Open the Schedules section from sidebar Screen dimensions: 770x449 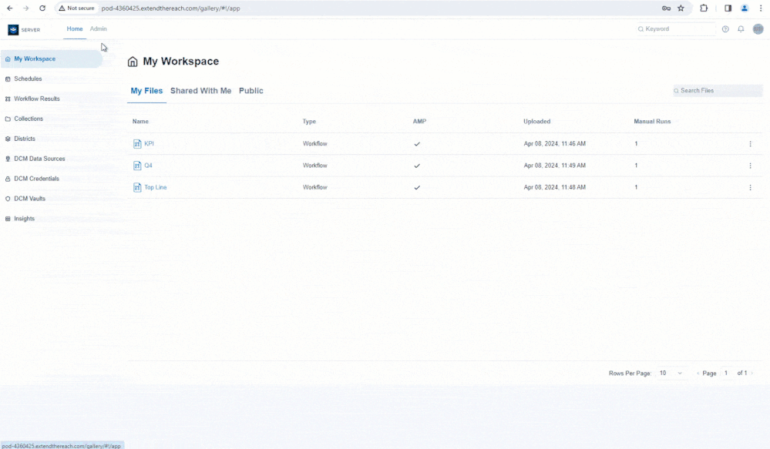(27, 79)
